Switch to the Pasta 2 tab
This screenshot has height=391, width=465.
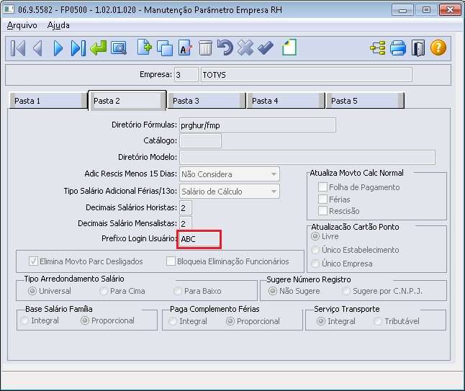(x=127, y=101)
